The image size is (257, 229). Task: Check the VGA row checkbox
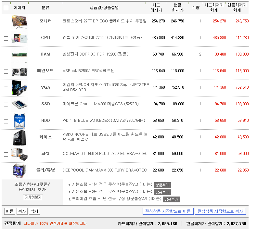(x=6, y=88)
